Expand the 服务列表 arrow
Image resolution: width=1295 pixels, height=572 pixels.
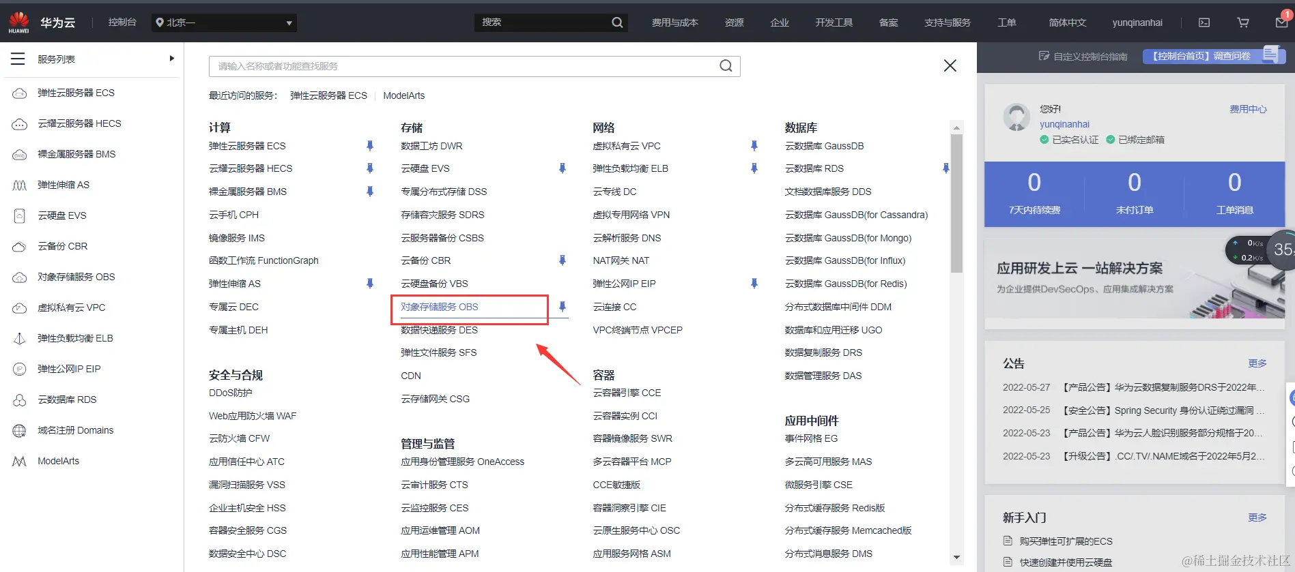171,59
